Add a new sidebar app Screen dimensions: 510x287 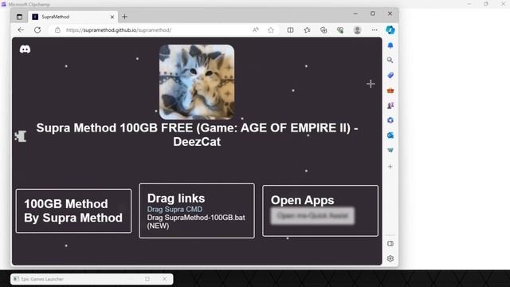(390, 167)
